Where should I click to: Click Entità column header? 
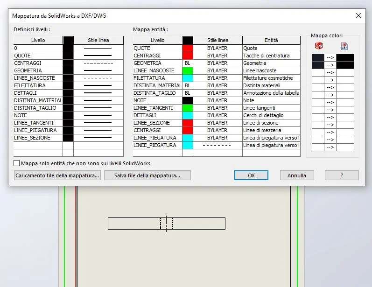271,40
